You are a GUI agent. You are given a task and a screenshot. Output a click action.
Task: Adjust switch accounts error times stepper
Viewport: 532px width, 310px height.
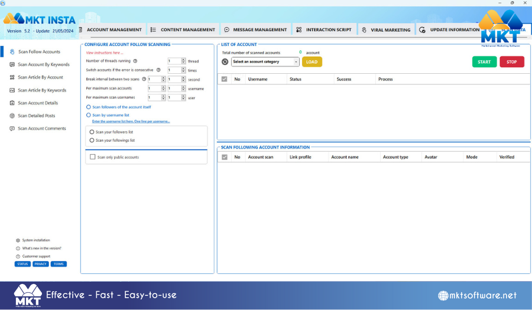184,70
